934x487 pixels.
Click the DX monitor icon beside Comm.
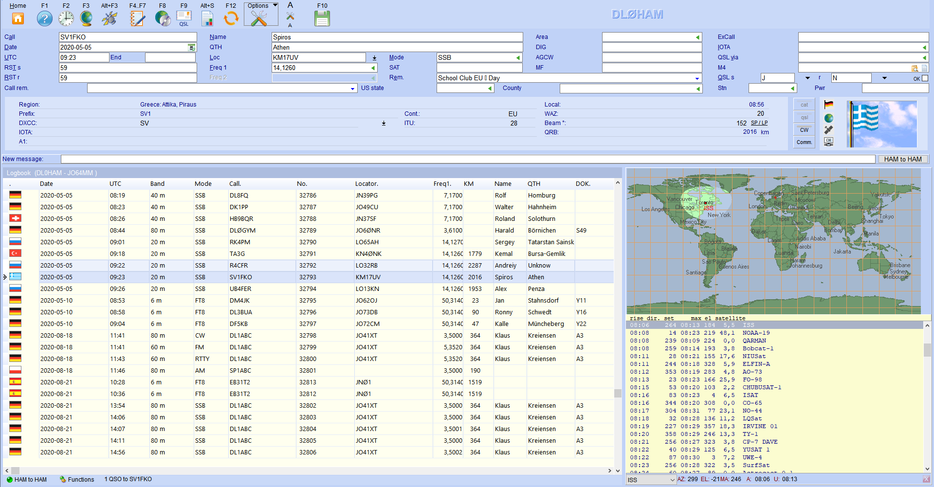[x=829, y=142]
